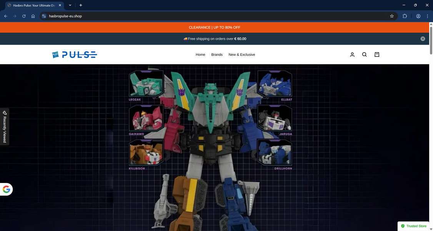Open the Google reviews badge
The height and width of the screenshot is (231, 433).
click(6, 190)
